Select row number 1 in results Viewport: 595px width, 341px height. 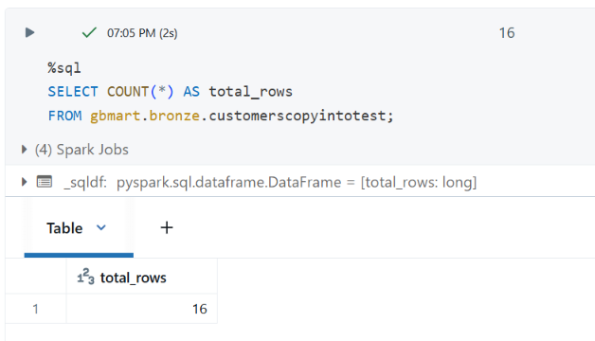pyautogui.click(x=35, y=309)
